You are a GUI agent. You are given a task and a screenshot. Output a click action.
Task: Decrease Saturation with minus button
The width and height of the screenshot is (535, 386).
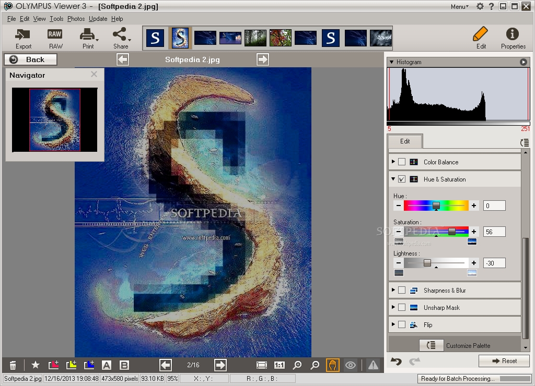point(399,232)
